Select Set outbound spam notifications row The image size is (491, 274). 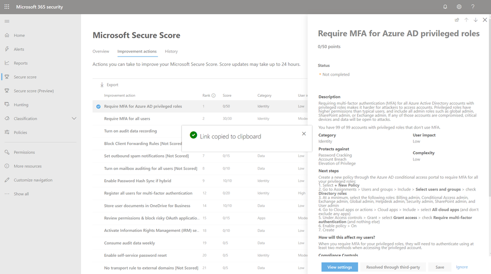[200, 156]
